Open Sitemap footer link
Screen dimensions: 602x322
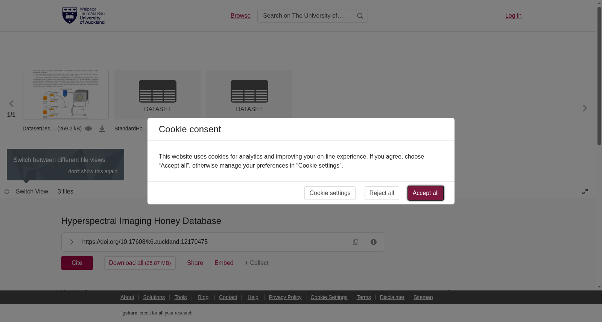(423, 297)
